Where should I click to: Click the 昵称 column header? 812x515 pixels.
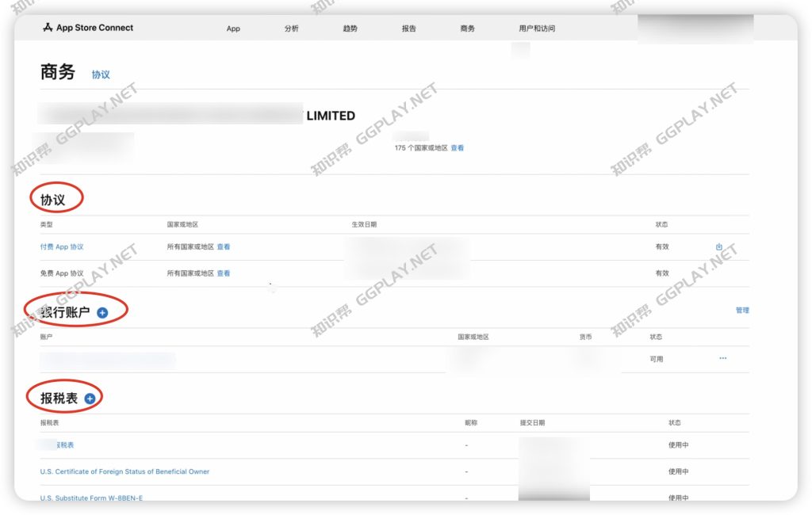tap(471, 423)
